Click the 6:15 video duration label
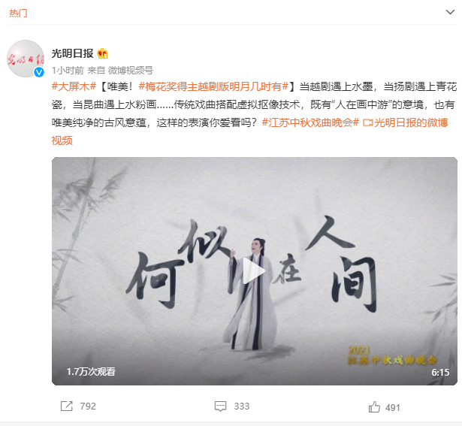This screenshot has width=462, height=426. (440, 373)
